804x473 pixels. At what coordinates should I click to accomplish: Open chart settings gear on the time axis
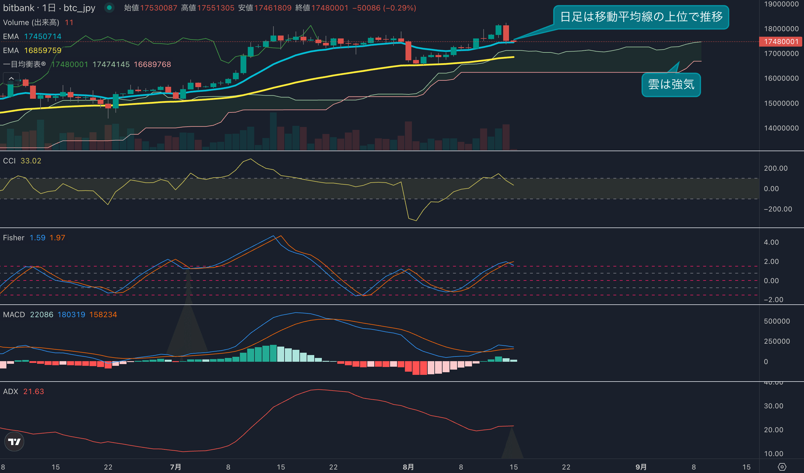(782, 467)
